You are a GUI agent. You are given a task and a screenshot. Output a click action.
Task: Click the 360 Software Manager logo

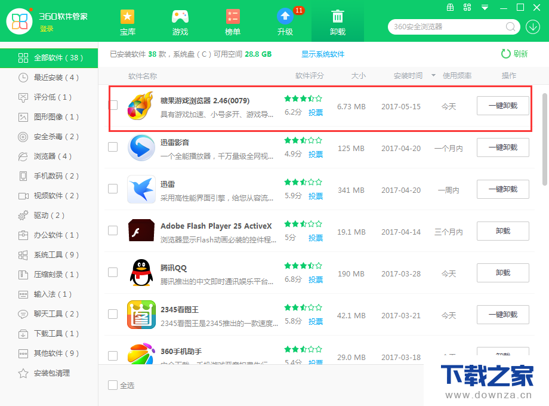coord(20,21)
